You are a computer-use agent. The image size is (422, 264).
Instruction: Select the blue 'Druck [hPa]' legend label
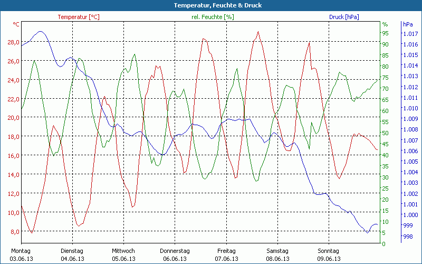pyautogui.click(x=343, y=17)
